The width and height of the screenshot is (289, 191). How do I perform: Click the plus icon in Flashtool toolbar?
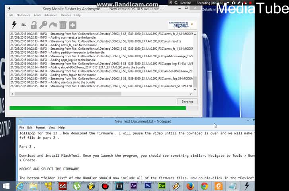[x=72, y=25]
